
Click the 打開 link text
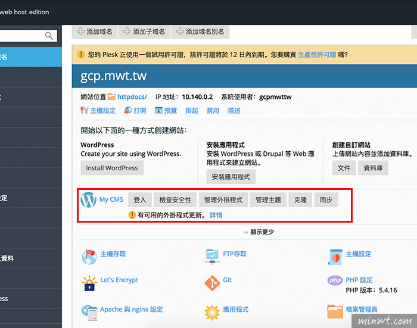tap(140, 111)
